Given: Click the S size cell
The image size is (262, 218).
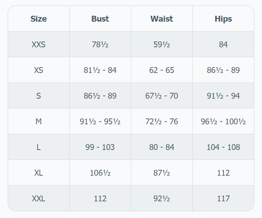Looking at the screenshot, I should [39, 96].
